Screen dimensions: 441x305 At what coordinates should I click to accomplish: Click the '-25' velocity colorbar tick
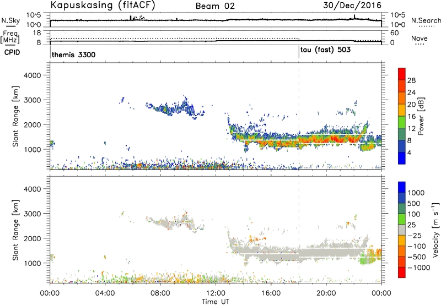coord(415,235)
